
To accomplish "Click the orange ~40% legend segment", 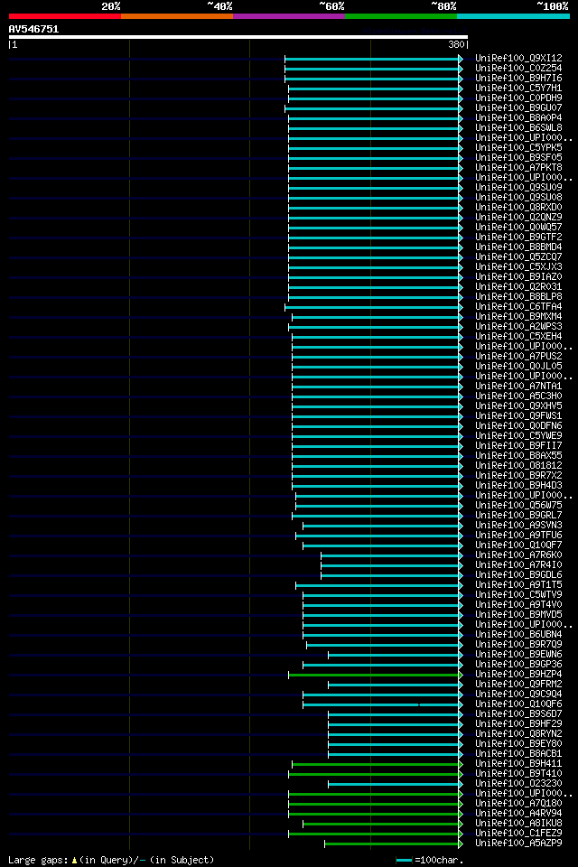I will tap(177, 16).
